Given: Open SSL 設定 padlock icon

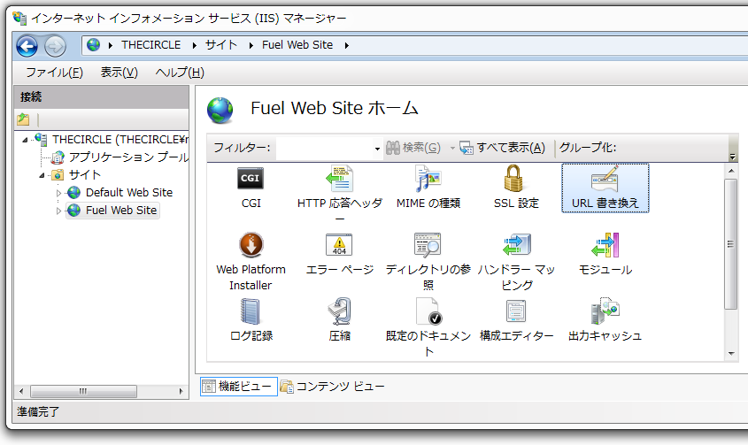Looking at the screenshot, I should pyautogui.click(x=514, y=179).
